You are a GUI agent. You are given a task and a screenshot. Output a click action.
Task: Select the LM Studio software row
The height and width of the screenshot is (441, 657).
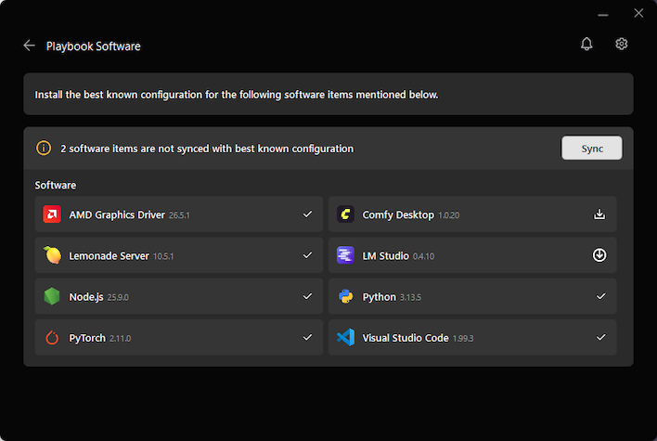(472, 255)
